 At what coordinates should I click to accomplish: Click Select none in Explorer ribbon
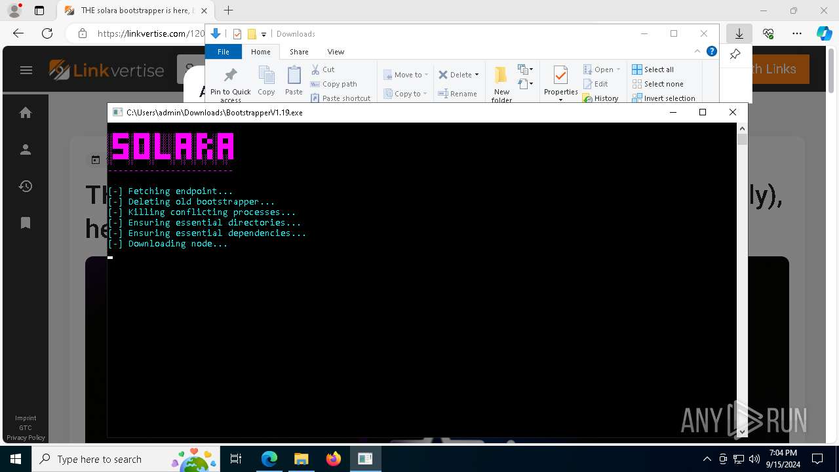[x=657, y=84]
